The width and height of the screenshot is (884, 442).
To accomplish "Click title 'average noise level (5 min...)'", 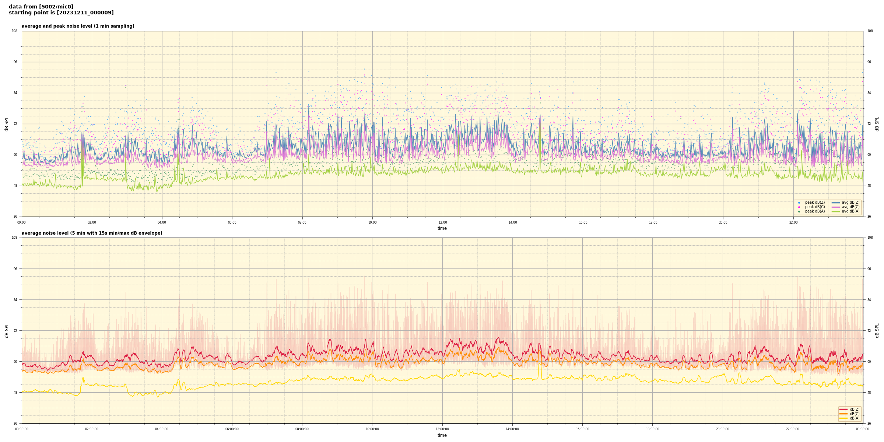I will tap(92, 233).
